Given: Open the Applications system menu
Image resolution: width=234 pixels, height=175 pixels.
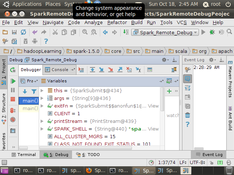Looking at the screenshot, I should point(27,4).
